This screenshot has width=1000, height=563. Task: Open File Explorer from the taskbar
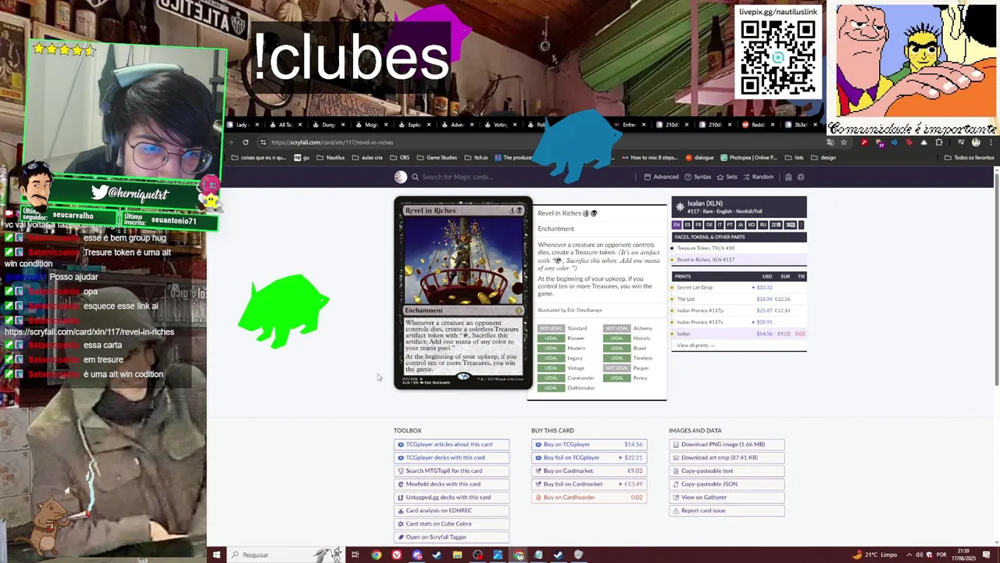tap(457, 555)
